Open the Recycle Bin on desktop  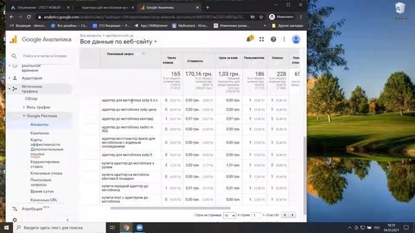pos(400,10)
